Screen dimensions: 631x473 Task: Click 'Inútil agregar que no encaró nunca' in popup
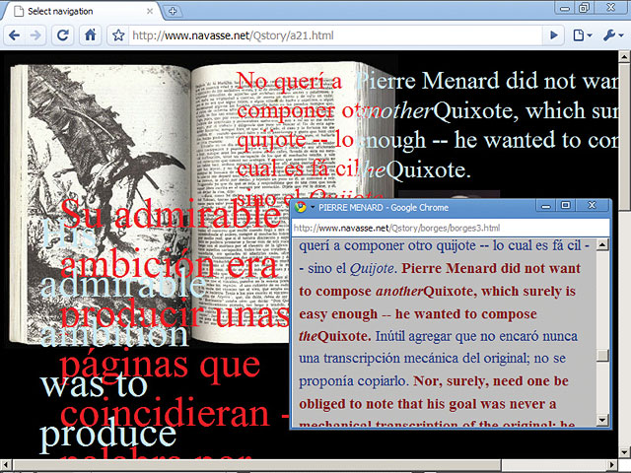coord(476,336)
